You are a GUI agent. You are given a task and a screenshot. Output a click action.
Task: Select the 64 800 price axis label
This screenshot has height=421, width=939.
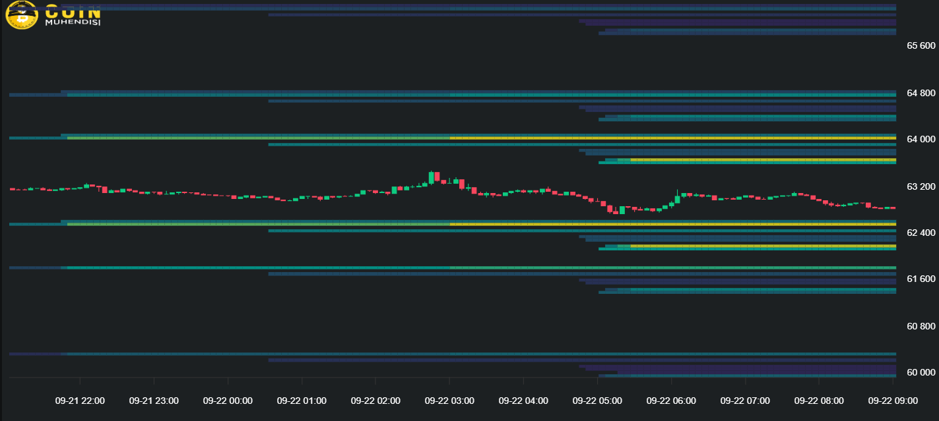click(x=921, y=93)
